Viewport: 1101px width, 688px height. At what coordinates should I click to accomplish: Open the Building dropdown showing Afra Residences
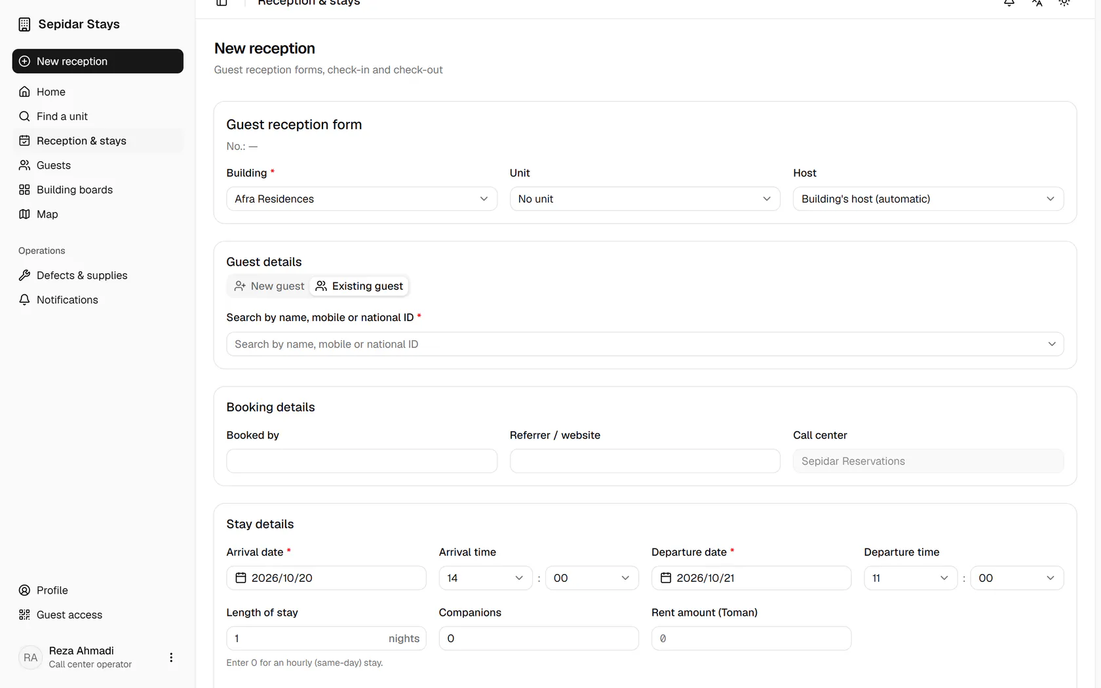tap(362, 199)
